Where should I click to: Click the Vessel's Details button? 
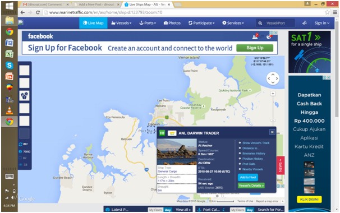click(x=251, y=186)
